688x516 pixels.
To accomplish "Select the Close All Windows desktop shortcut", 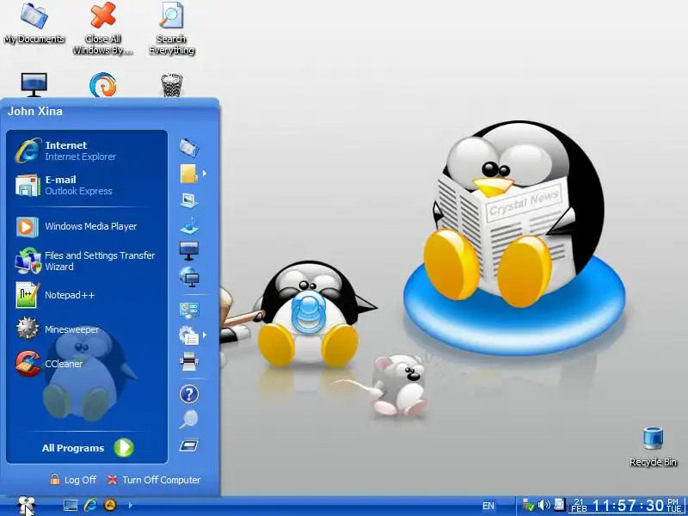I will click(x=102, y=28).
